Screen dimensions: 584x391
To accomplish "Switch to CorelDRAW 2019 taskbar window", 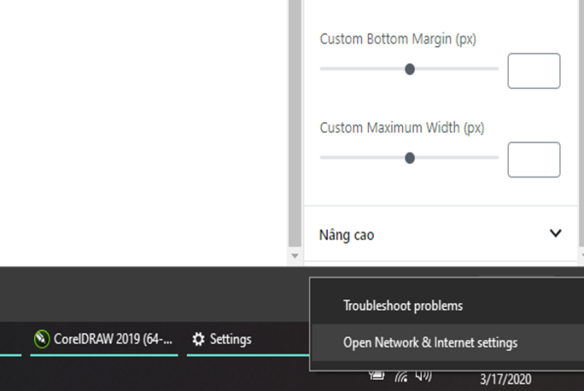I will coord(104,339).
